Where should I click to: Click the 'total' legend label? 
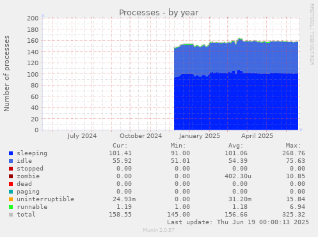[x=26, y=215]
